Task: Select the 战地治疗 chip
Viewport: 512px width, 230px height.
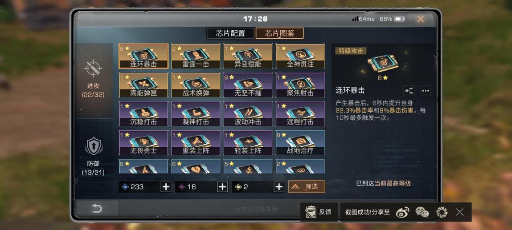Action: pos(300,143)
